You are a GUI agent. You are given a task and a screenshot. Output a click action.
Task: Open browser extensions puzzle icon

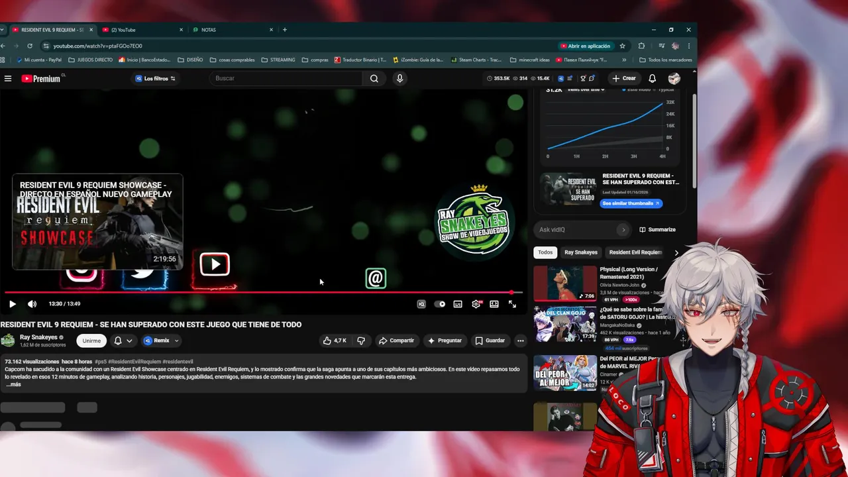pyautogui.click(x=641, y=46)
